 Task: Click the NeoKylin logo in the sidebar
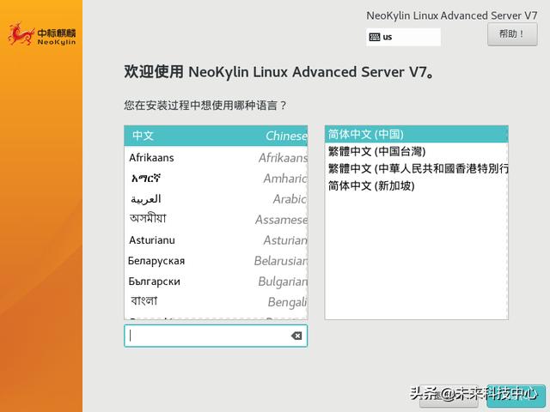point(42,34)
